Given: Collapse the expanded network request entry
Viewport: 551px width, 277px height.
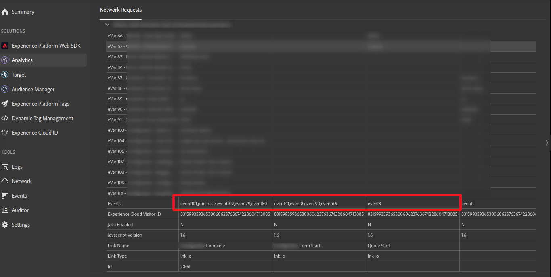Looking at the screenshot, I should tap(107, 24).
